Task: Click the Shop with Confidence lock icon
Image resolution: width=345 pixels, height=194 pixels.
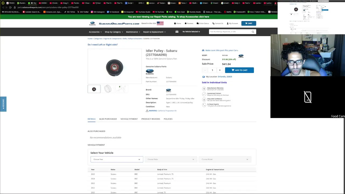Action: [204, 99]
